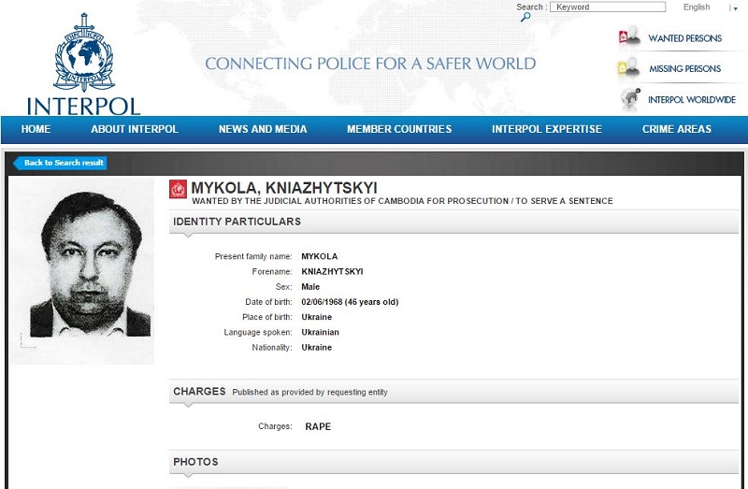Viewport: 748px width, 489px height.
Task: Select the language value Ukrainian
Action: pyautogui.click(x=320, y=332)
